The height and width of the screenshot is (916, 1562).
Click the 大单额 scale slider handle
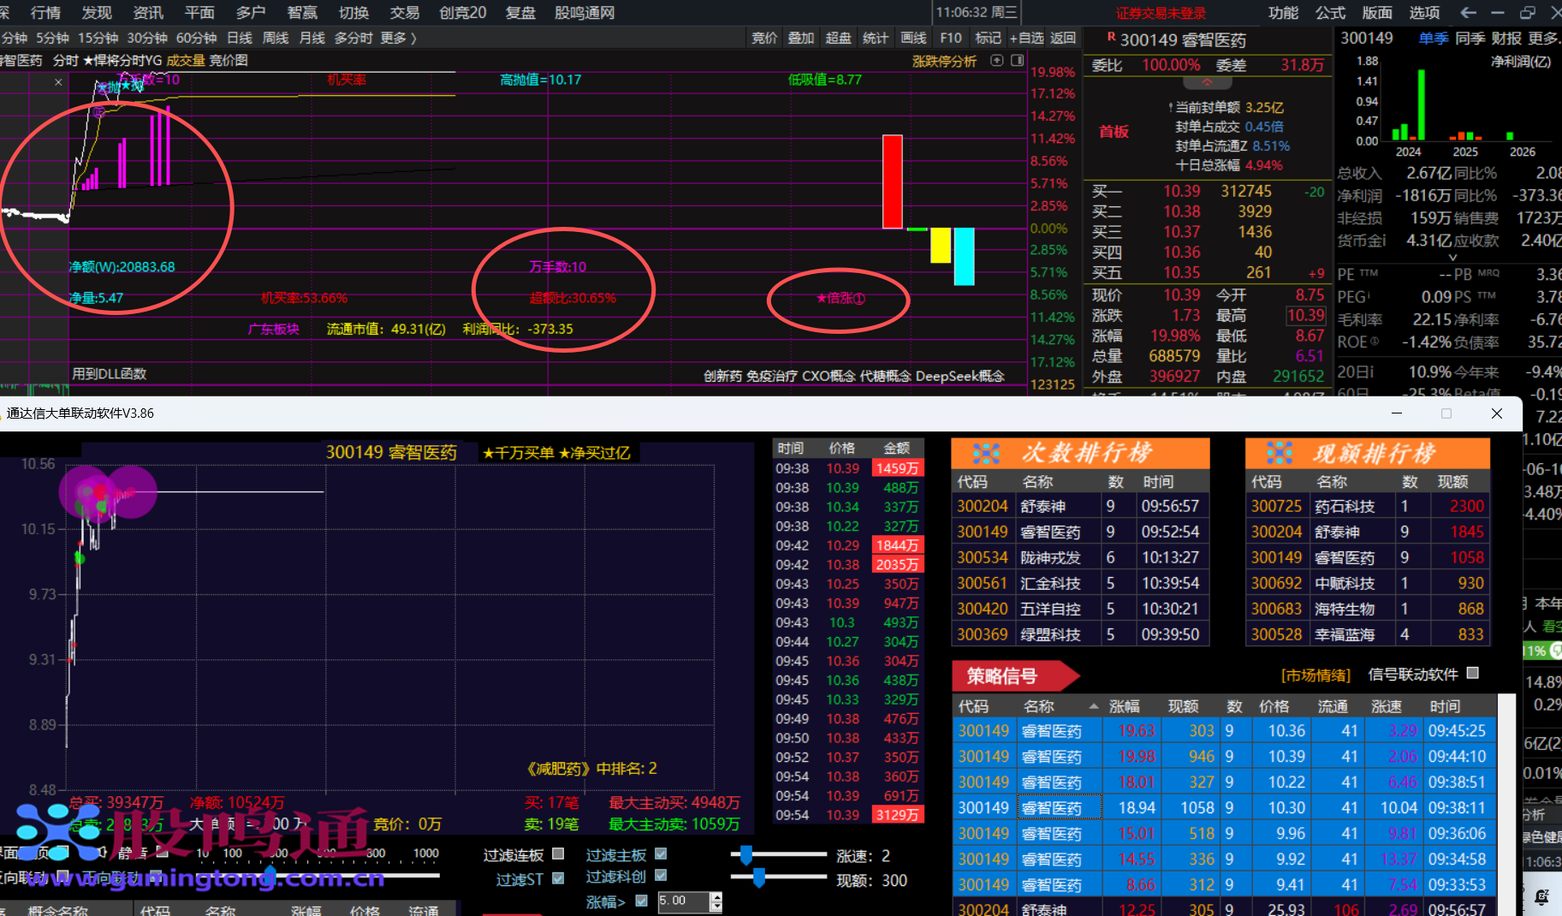[270, 875]
